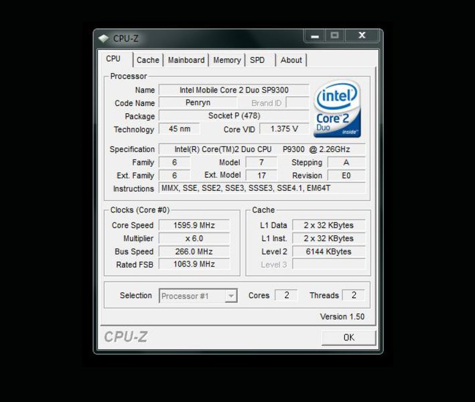Image resolution: width=475 pixels, height=402 pixels.
Task: Click the Multiplier value x 6.0
Action: [194, 239]
